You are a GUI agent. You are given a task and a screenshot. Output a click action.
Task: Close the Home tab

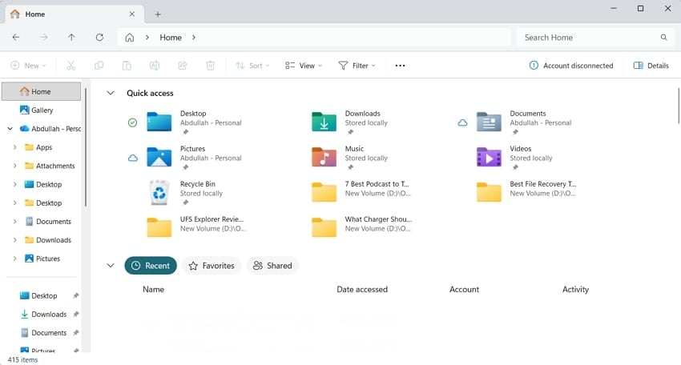coord(132,14)
